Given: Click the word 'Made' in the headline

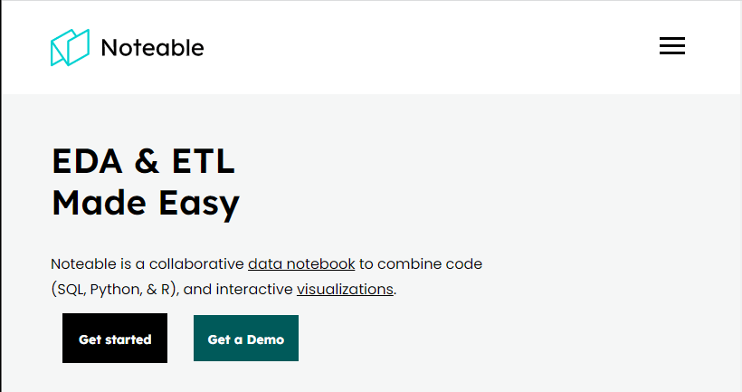Looking at the screenshot, I should [100, 203].
